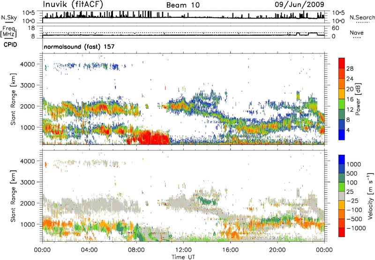The width and height of the screenshot is (375, 260).
Task: Pick the gray -25 to 25 velocity segment
Action: click(342, 196)
